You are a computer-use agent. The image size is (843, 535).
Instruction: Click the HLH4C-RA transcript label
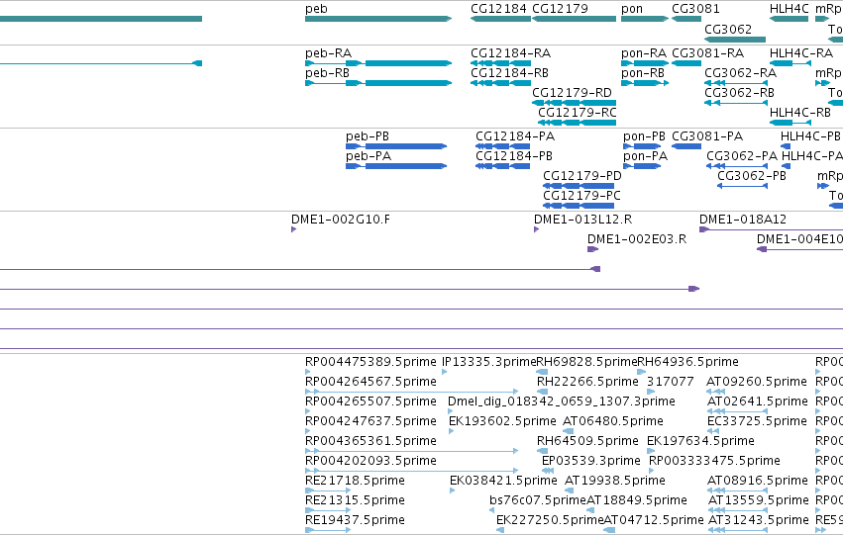point(801,53)
